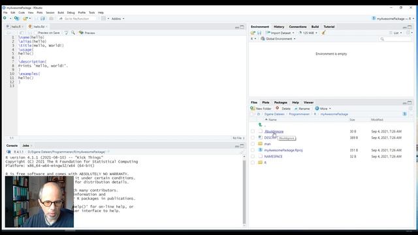Screen dimensions: 418x235
Task: Switch to the Tutorial tab
Action: point(329,27)
